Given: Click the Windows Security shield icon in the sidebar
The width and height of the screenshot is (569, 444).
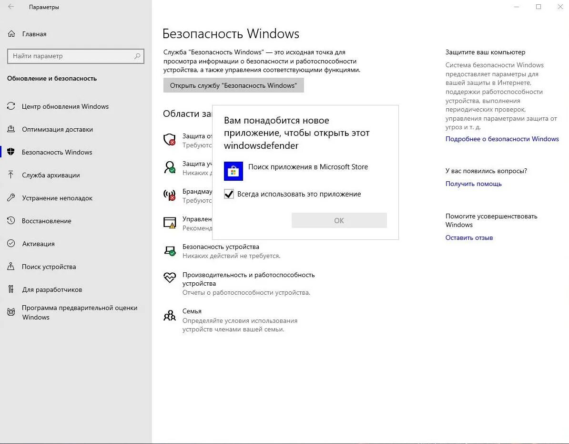Looking at the screenshot, I should click(x=11, y=152).
